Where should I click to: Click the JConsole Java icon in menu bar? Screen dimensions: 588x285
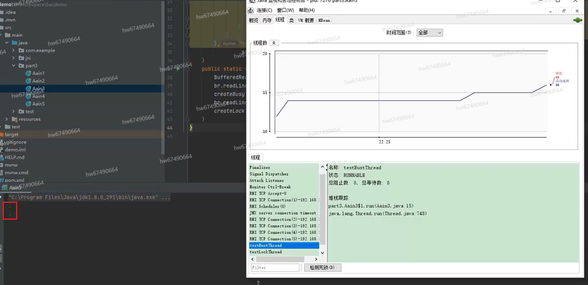(x=251, y=10)
